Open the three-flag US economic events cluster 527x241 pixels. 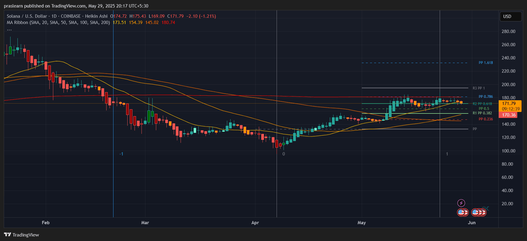[479, 212]
